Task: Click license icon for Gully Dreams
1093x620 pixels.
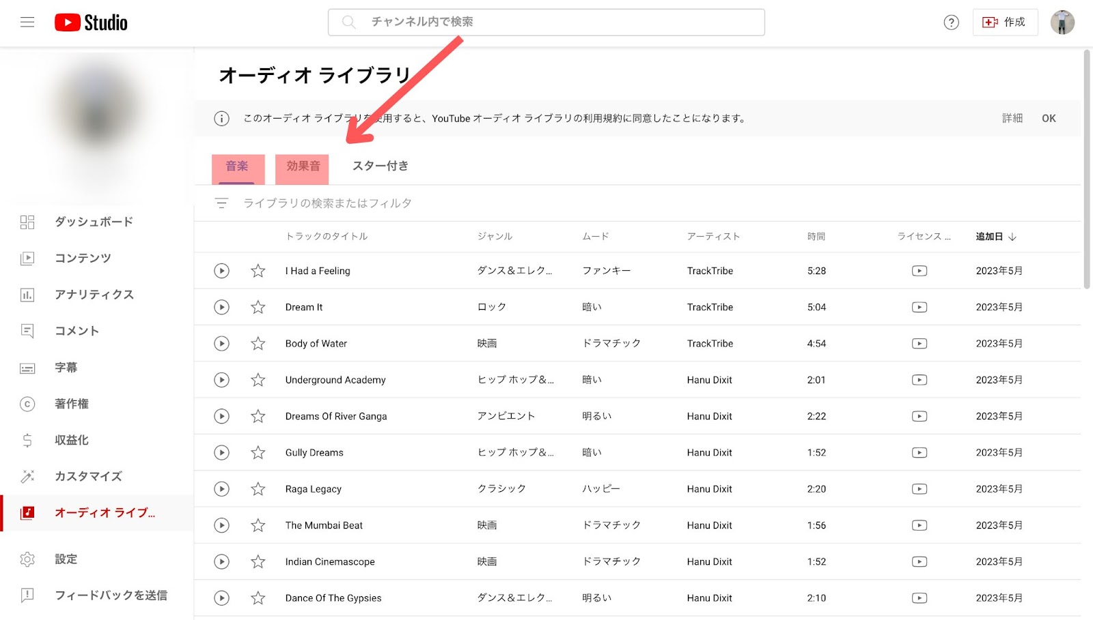Action: 919,452
